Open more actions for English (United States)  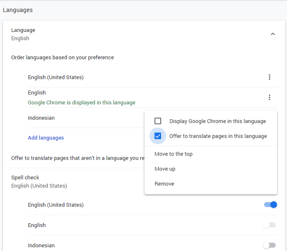(270, 77)
